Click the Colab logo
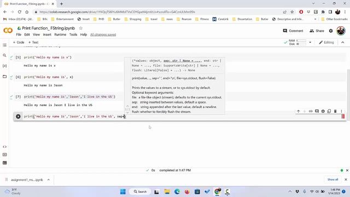The height and width of the screenshot is (197, 350). 8,31
